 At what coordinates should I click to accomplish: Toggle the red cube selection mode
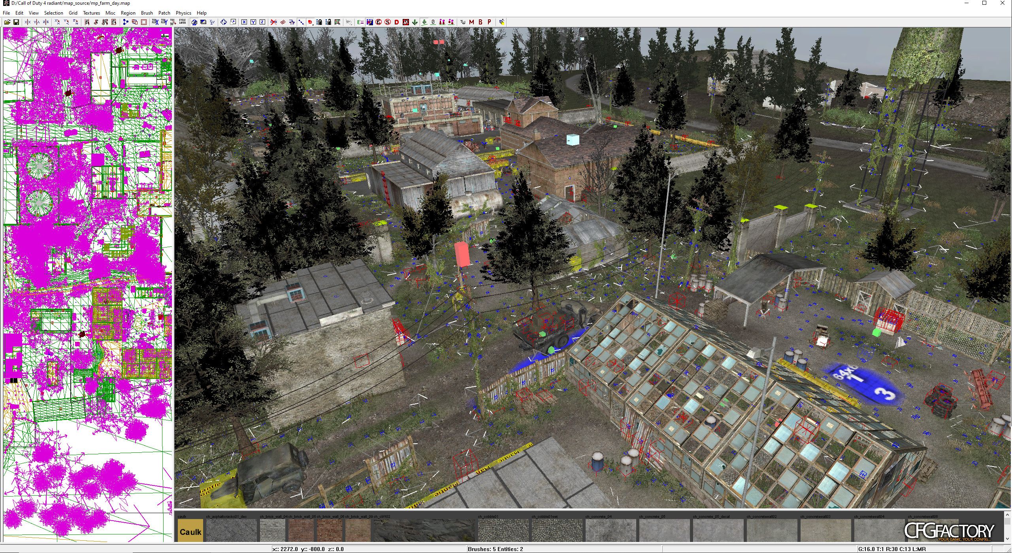(310, 22)
